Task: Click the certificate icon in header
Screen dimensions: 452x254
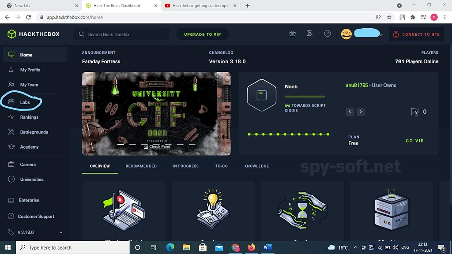Action: click(x=310, y=34)
